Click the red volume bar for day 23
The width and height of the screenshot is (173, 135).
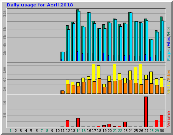point(125,125)
